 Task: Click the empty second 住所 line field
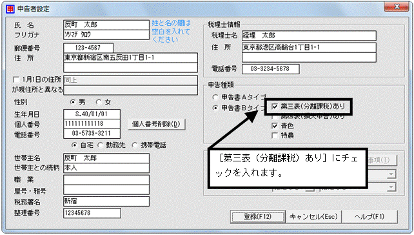(x=130, y=67)
